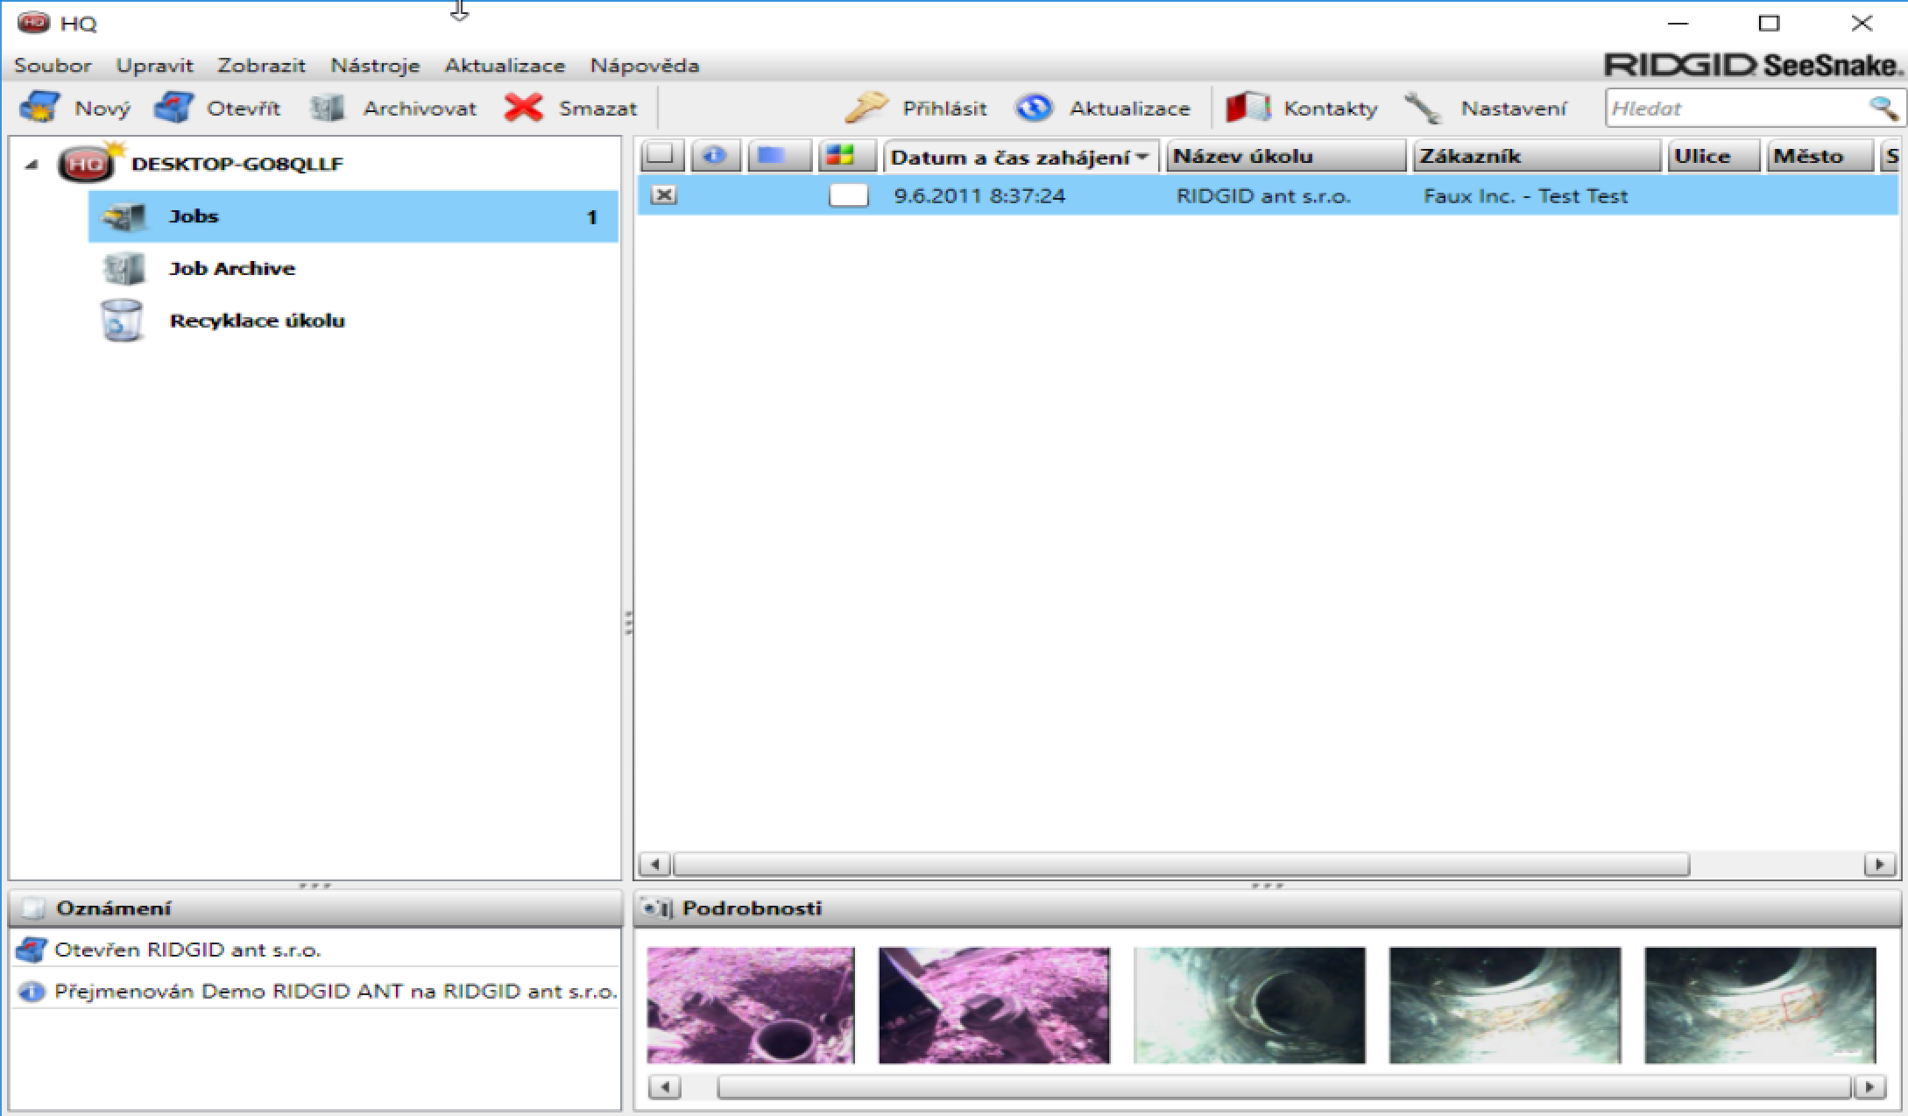Click the Přihlásit button label
The image size is (1908, 1116).
pyautogui.click(x=944, y=109)
